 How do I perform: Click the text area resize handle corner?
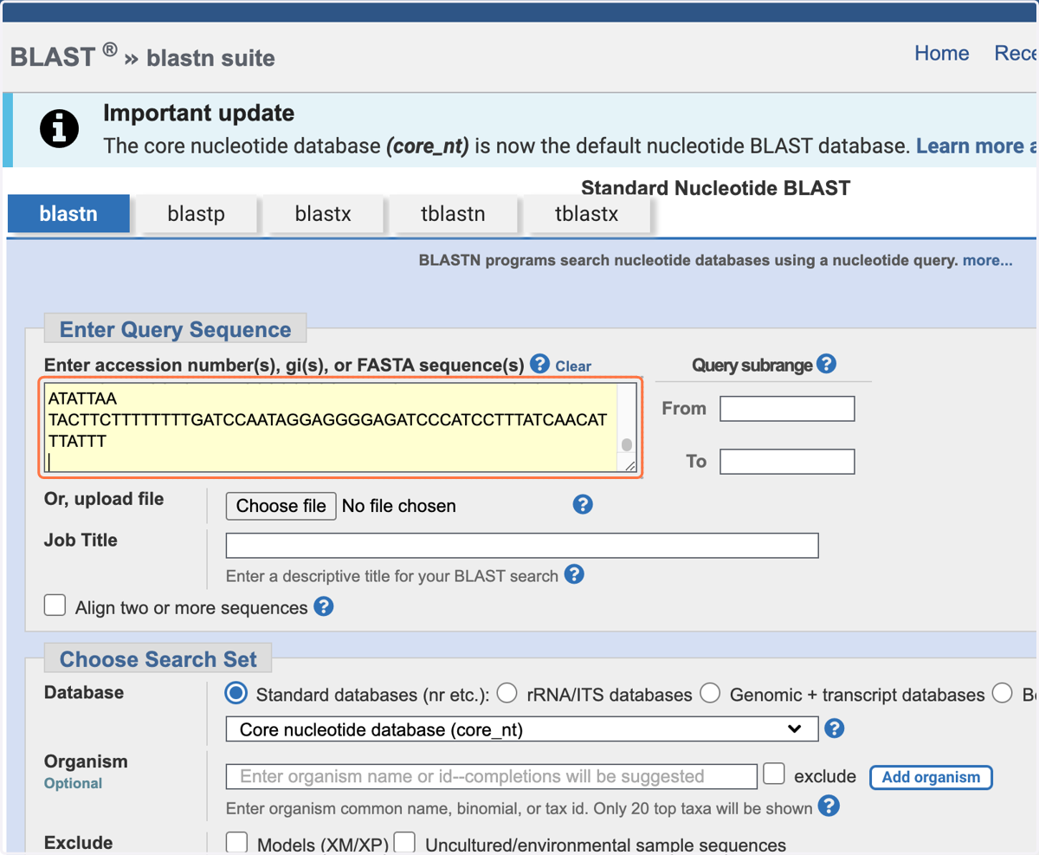coord(629,466)
